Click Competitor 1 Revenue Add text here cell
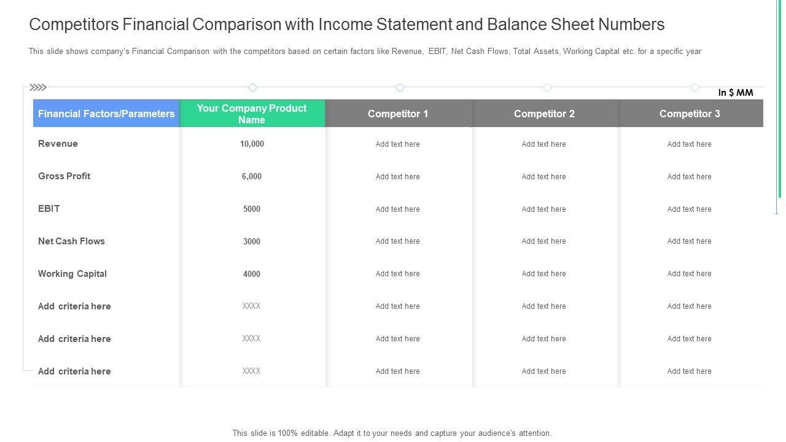This screenshot has height=442, width=786. click(398, 144)
